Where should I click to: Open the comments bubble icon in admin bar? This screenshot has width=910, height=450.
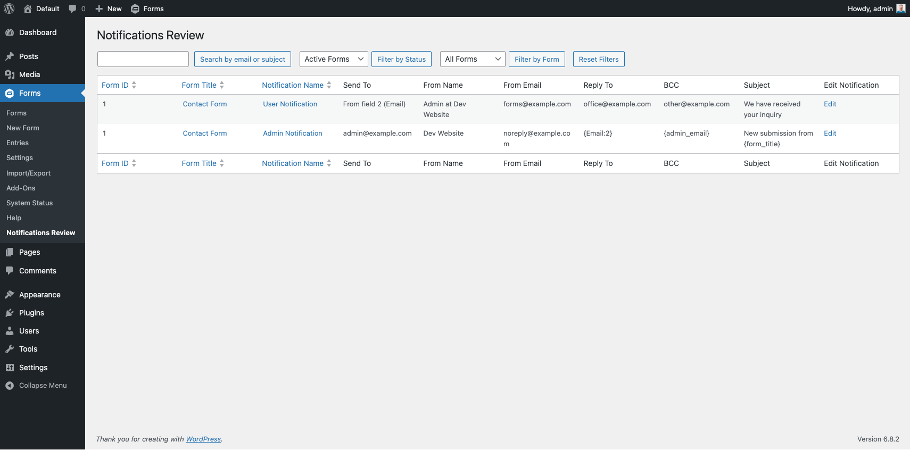73,9
